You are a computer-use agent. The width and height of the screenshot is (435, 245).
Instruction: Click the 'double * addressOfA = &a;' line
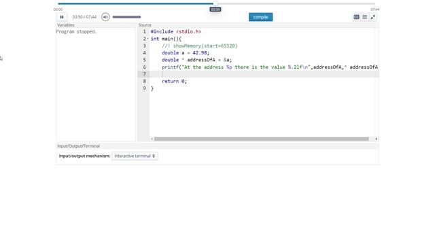point(196,60)
